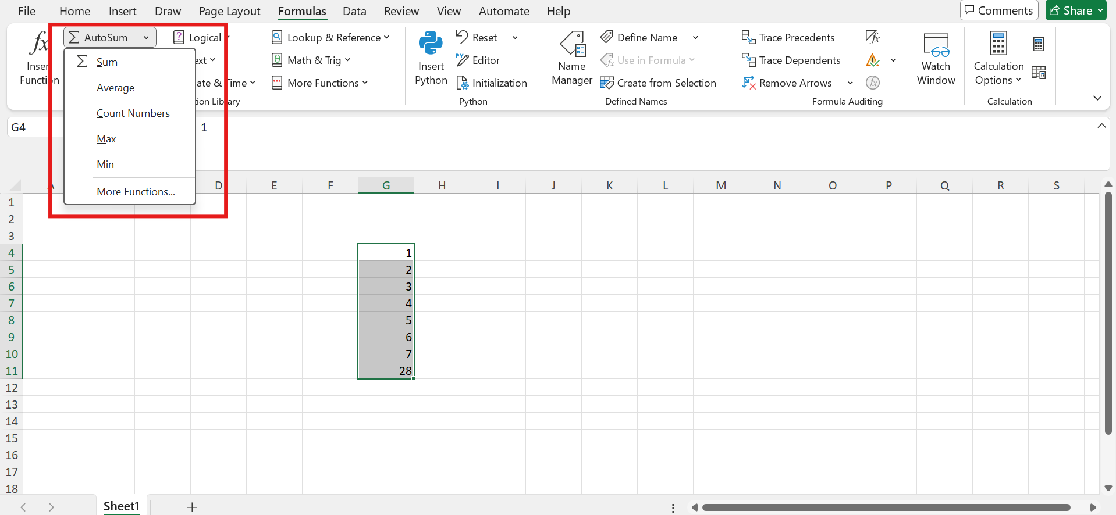1116x515 pixels.
Task: Open the Remove Arrows dropdown arrow
Action: 850,83
